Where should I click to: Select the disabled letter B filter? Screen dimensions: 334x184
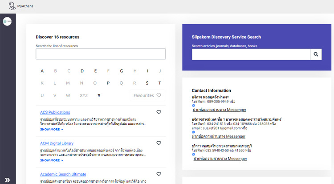tap(55, 71)
